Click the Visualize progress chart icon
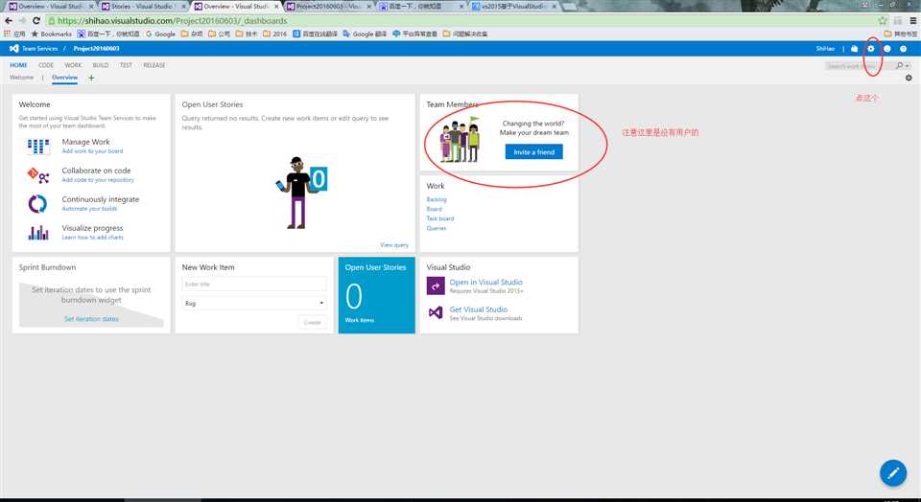This screenshot has height=502, width=921. 38,233
